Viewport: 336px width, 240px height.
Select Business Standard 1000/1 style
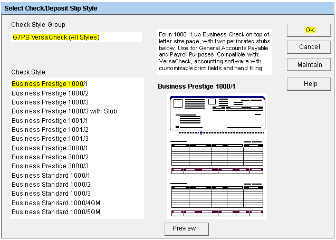point(51,176)
